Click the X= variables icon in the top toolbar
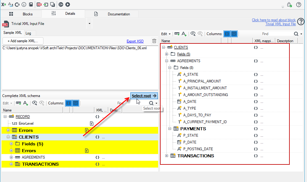307x182 pixels. (3, 4)
